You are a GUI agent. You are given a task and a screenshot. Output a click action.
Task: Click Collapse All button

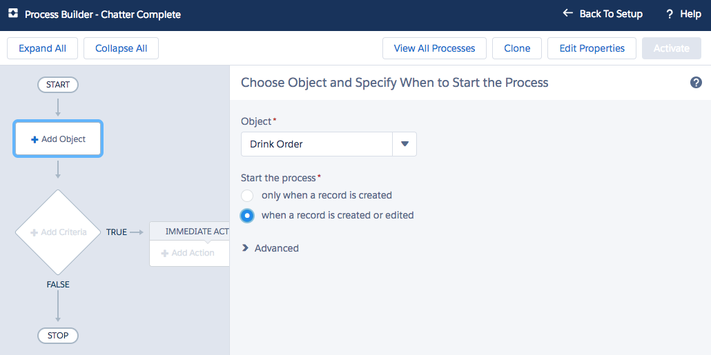coord(121,48)
